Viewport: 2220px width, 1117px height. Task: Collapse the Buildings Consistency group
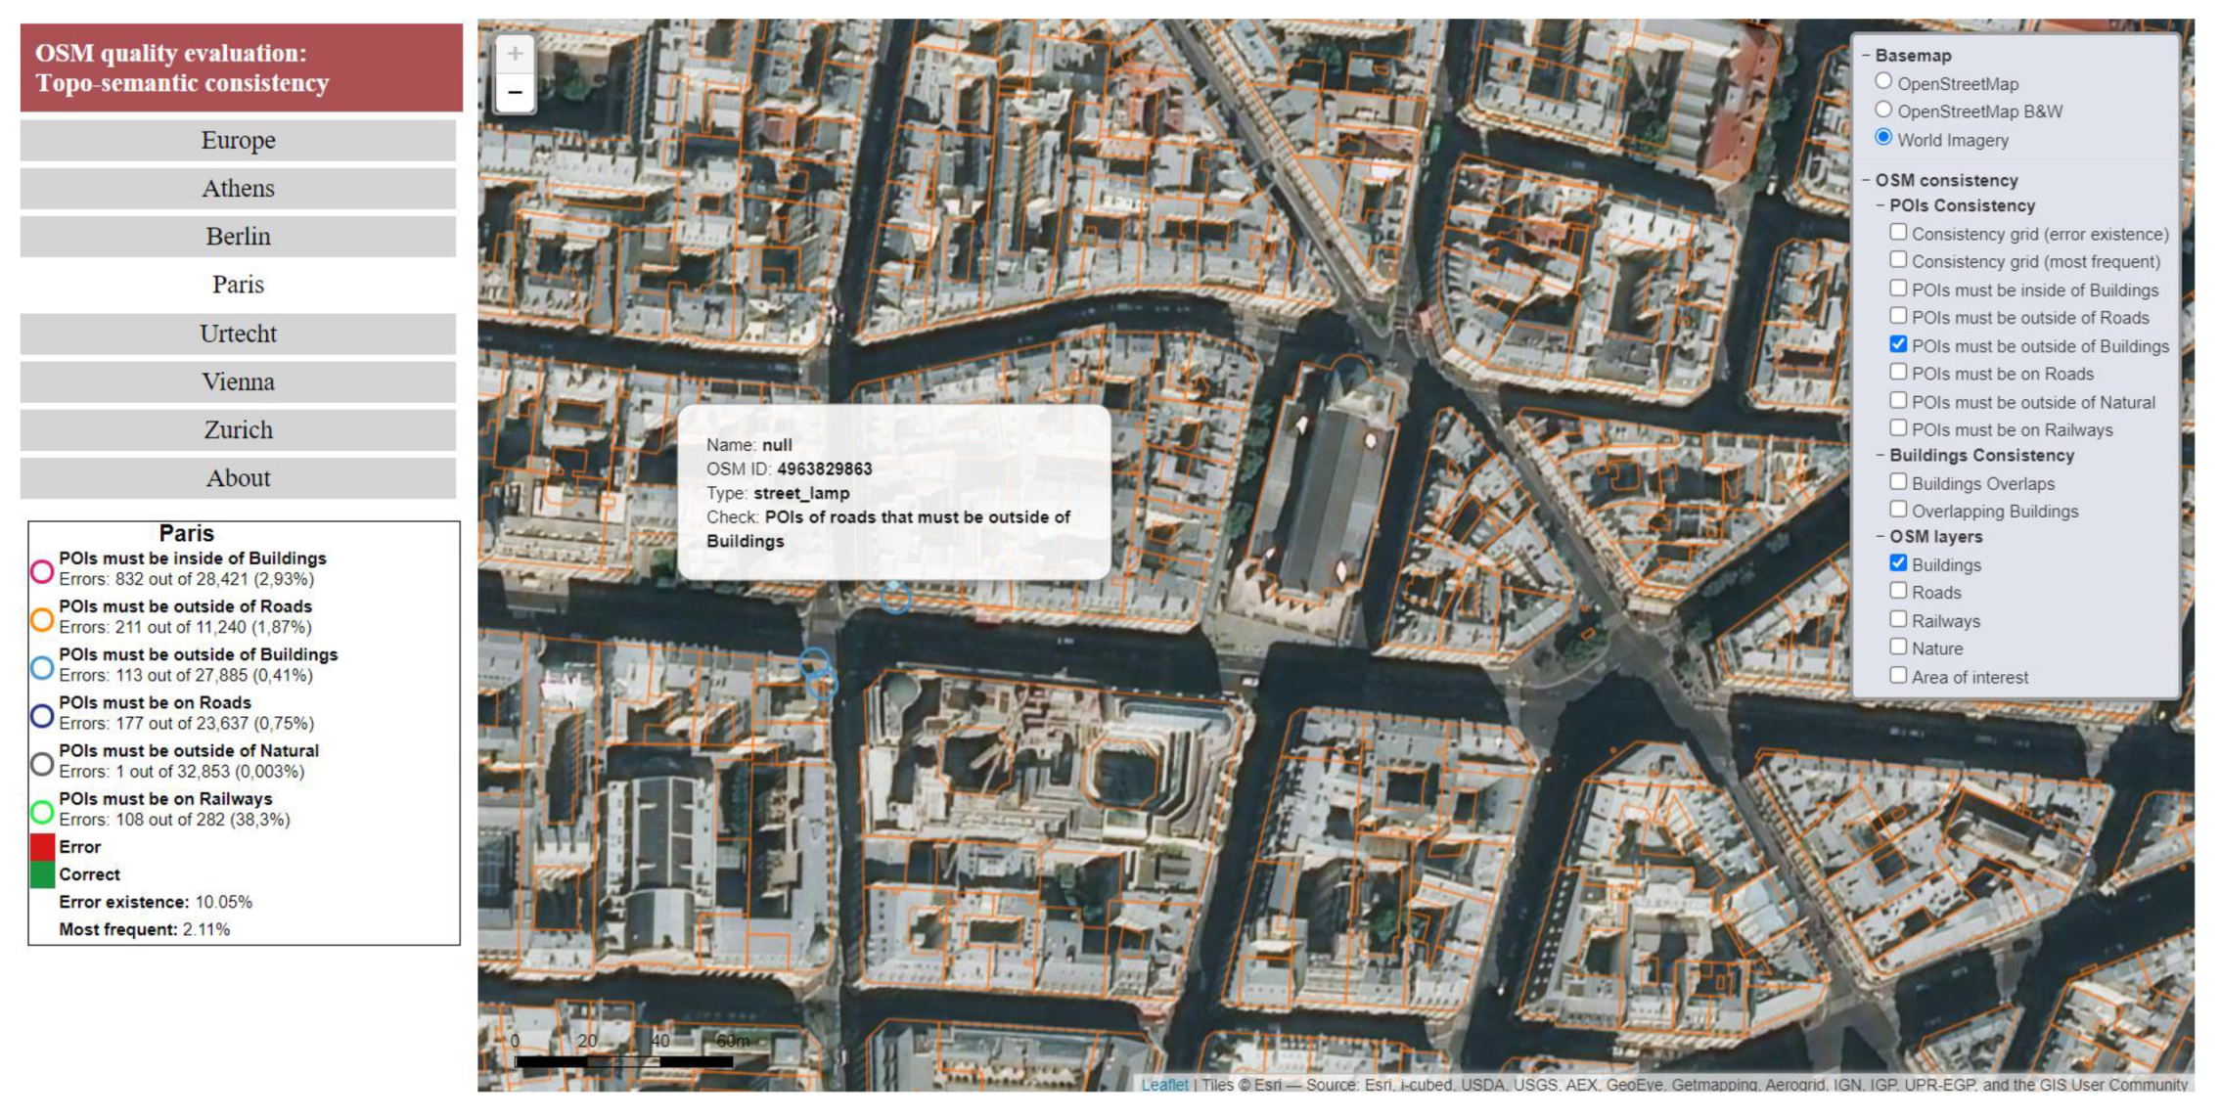1880,455
